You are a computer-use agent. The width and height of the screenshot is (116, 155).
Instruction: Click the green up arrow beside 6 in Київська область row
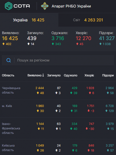point(73,150)
